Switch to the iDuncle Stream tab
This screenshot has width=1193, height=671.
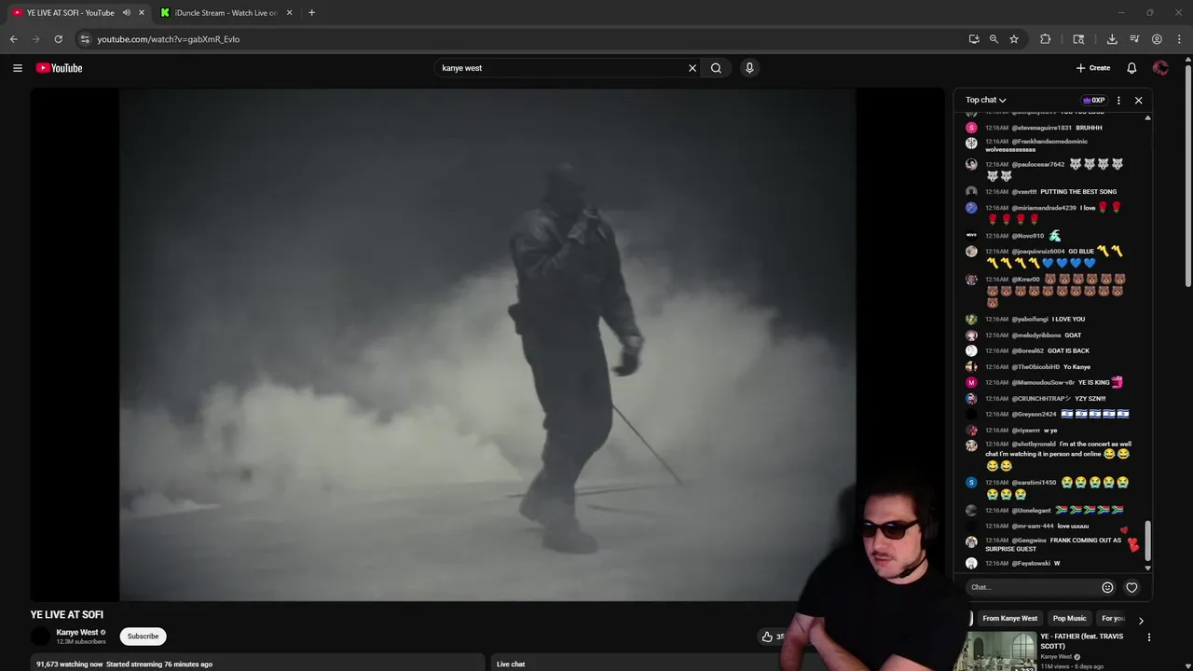[x=226, y=13]
